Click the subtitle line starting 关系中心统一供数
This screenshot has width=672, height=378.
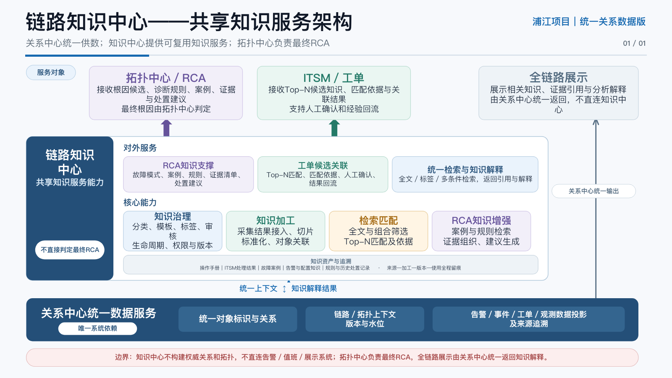[x=178, y=43]
